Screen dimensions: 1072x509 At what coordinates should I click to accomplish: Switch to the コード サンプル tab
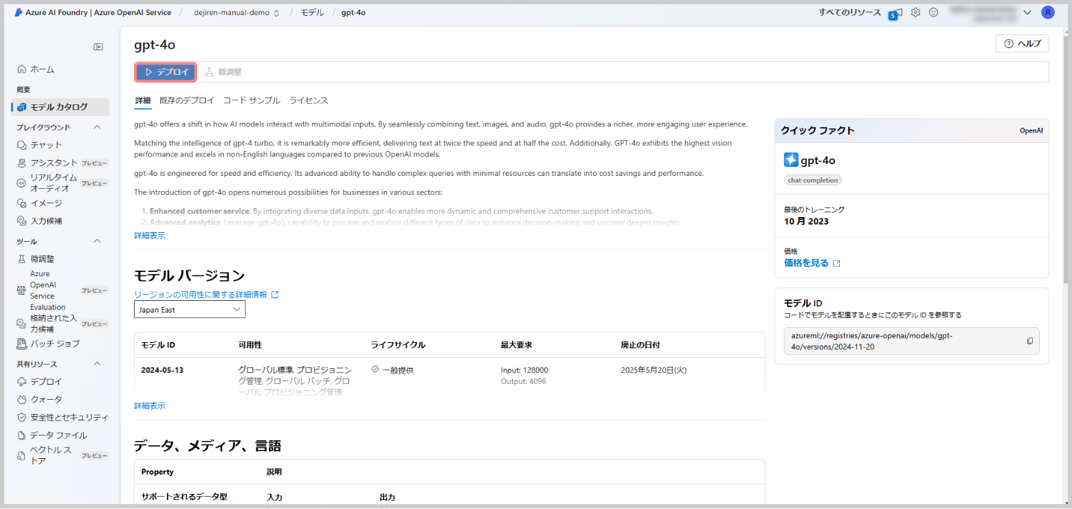point(252,100)
